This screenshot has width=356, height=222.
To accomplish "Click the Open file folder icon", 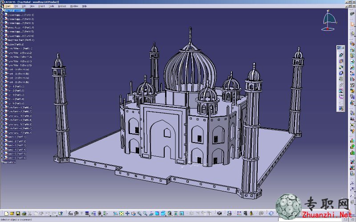I will (x=12, y=214).
